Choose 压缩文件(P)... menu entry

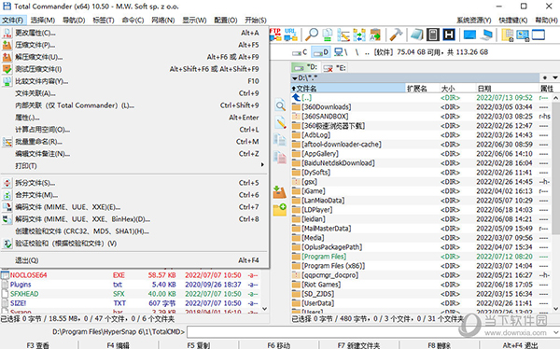tap(133, 45)
